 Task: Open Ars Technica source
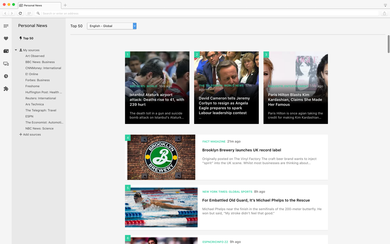34,104
